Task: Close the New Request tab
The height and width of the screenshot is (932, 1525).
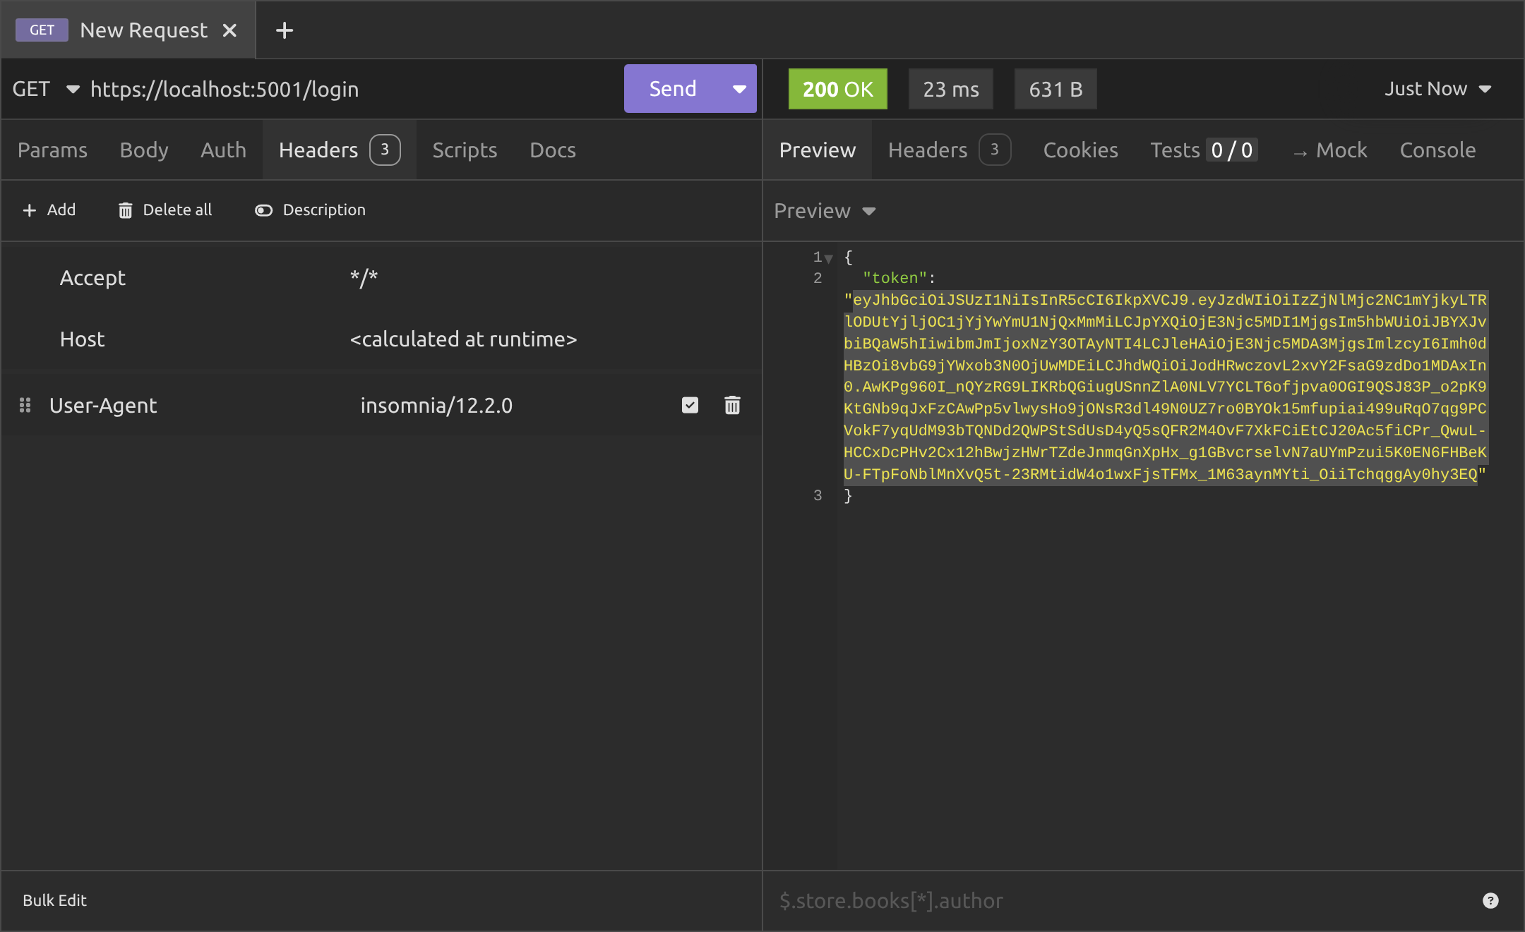Action: 229,30
